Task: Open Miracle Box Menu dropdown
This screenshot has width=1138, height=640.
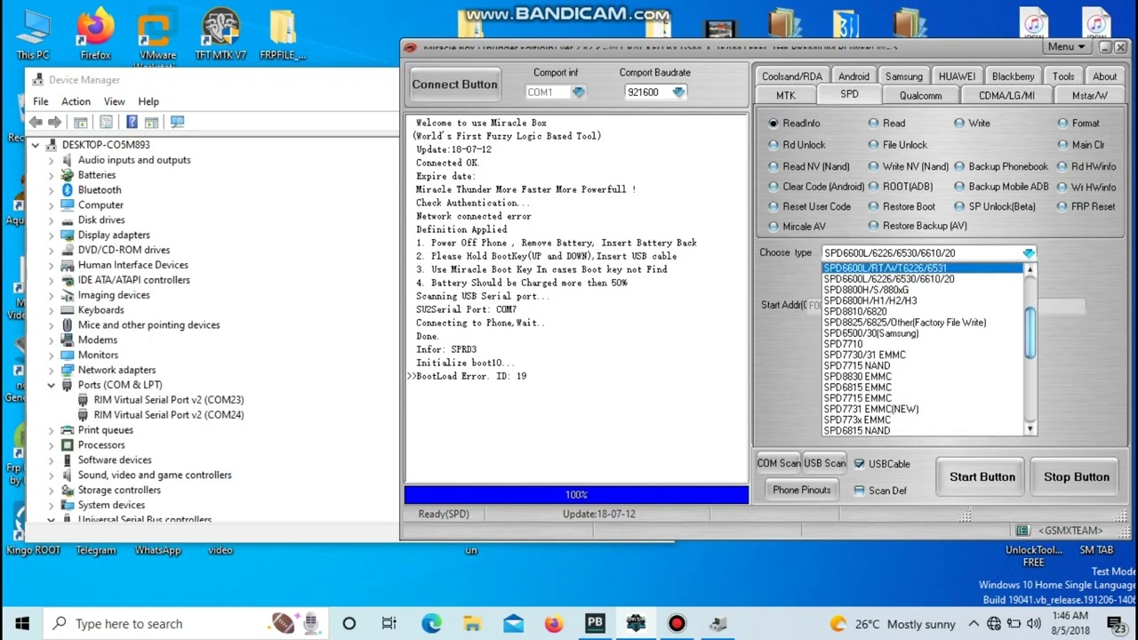Action: click(x=1067, y=47)
